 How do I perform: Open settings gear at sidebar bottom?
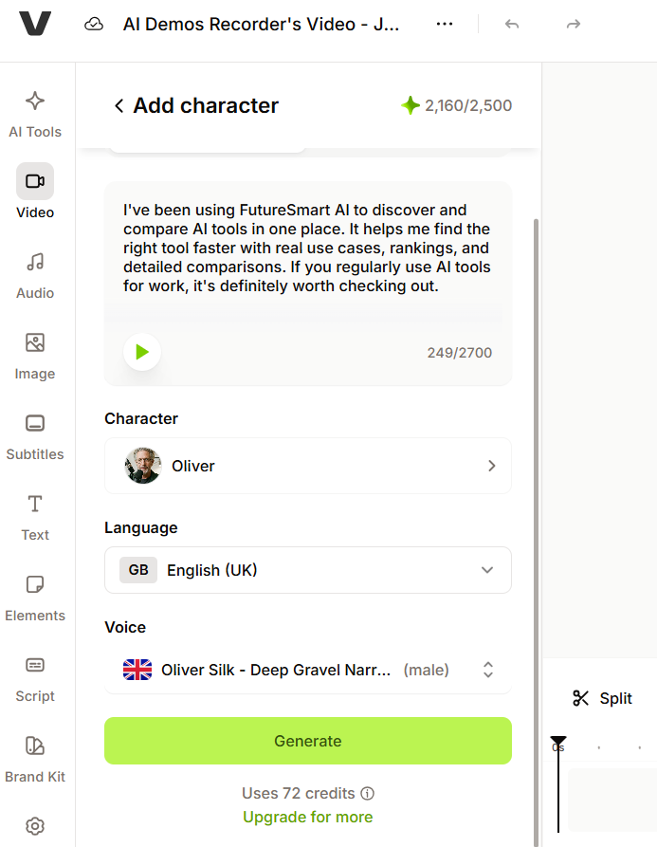pos(35,826)
